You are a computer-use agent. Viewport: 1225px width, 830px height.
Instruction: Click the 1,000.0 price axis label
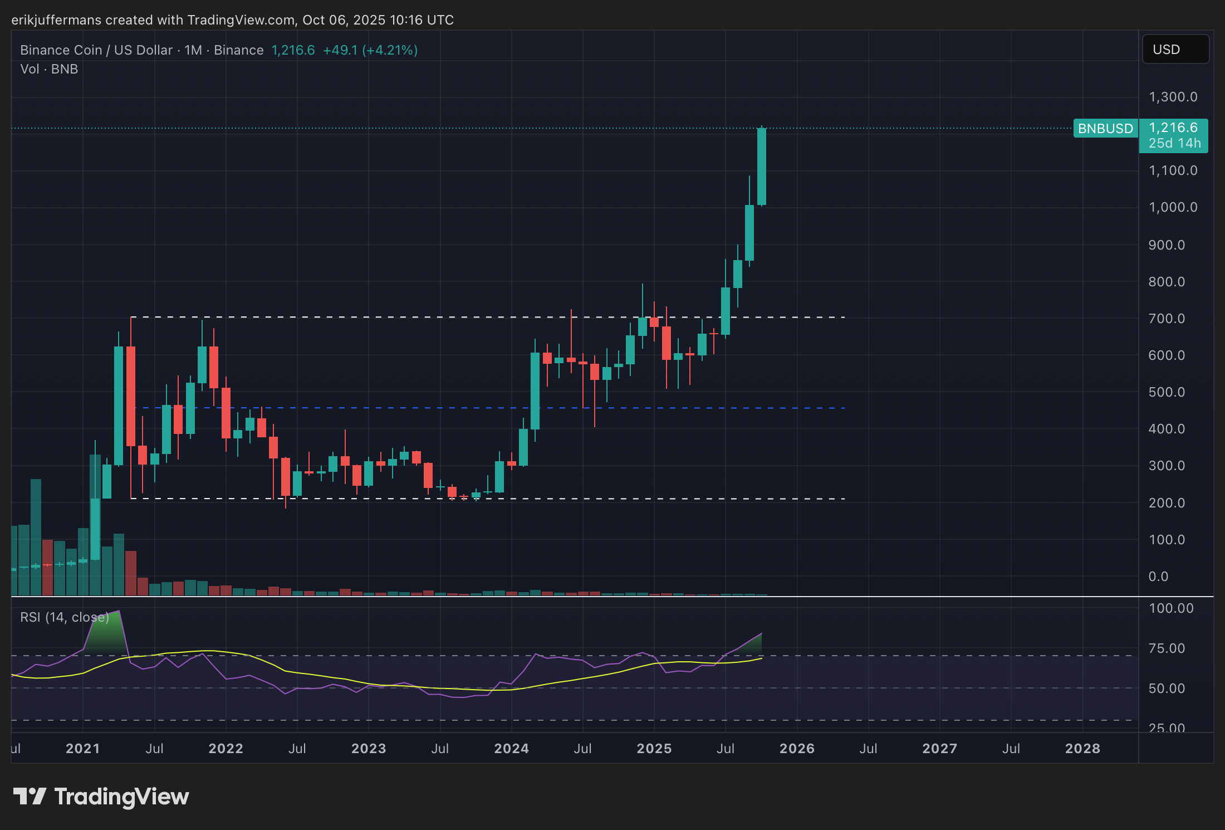point(1173,207)
